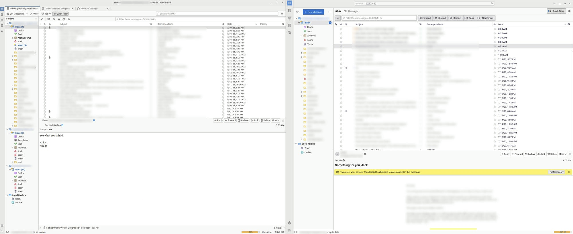The height and width of the screenshot is (234, 573).
Task: Click the thread column icon in right window header
Action: click(336, 24)
